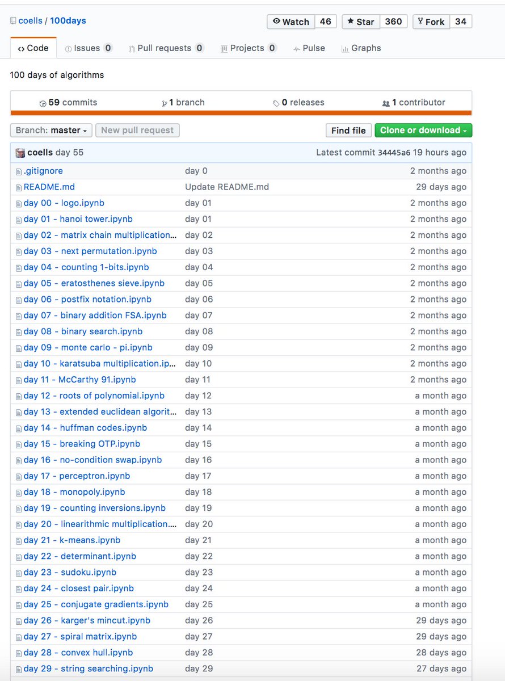
Task: Switch to the Projects tab
Action: tap(249, 48)
